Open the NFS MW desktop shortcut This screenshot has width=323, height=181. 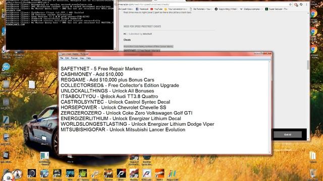pos(57,173)
